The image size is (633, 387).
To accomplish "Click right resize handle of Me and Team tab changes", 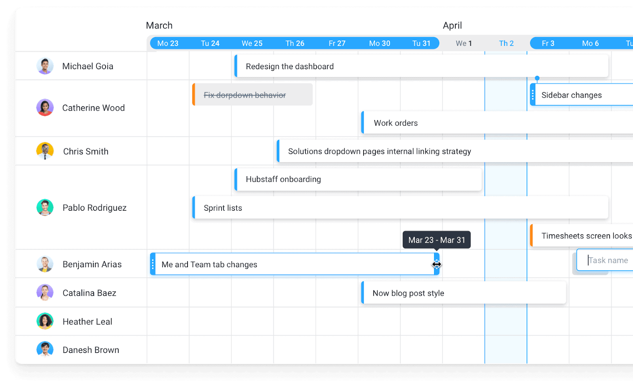I will [x=437, y=264].
